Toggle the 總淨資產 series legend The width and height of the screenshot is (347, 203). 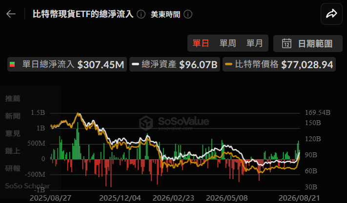click(x=175, y=64)
